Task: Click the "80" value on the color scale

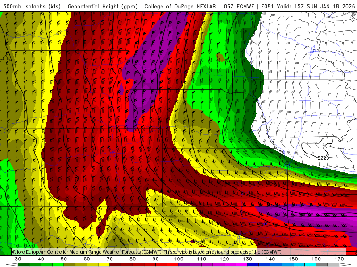Action: [133, 259]
